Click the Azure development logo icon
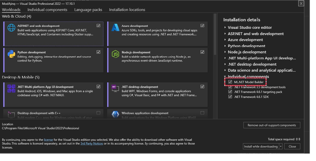The width and height of the screenshot is (316, 161). click(115, 28)
